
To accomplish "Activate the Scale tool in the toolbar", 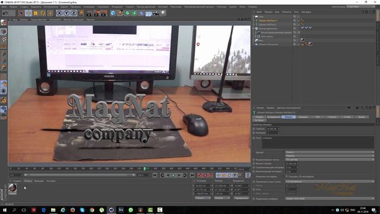I will 36,13.
